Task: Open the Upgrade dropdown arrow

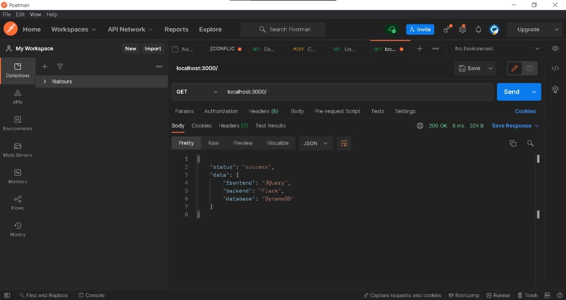Action: 557,30
